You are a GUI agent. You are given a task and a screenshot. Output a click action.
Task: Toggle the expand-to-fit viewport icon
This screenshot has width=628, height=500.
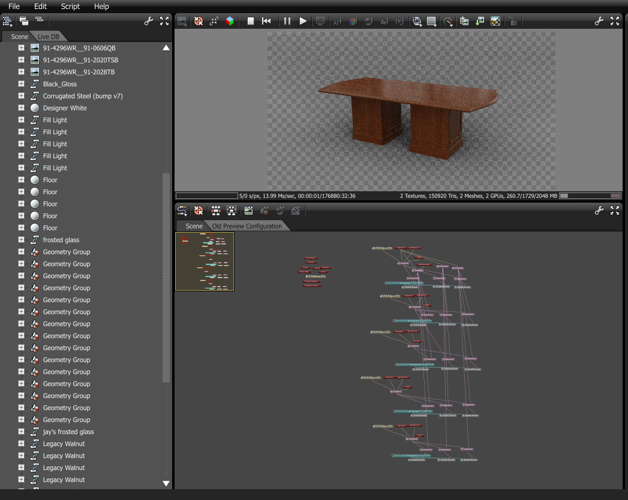click(x=214, y=21)
